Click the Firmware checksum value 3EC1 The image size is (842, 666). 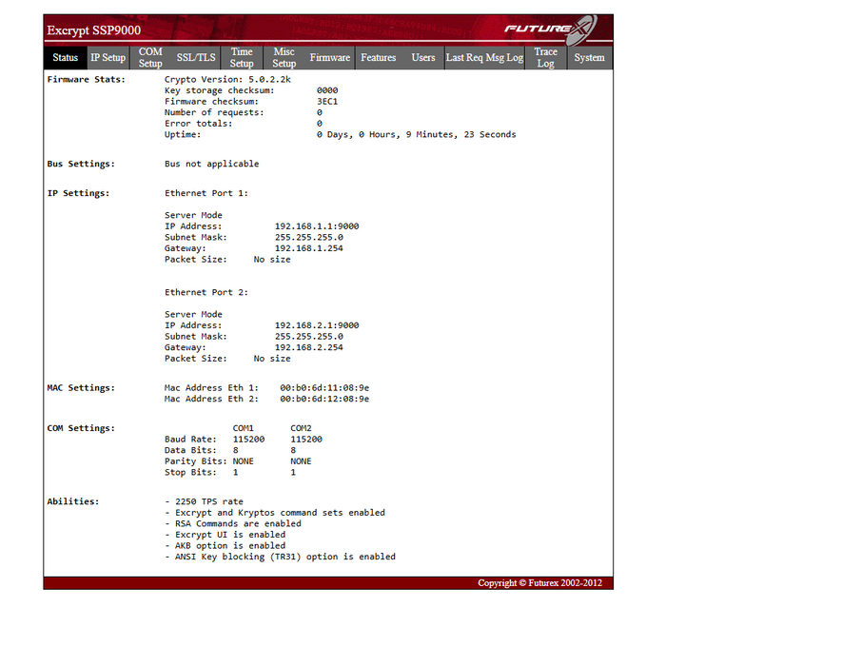tap(328, 101)
